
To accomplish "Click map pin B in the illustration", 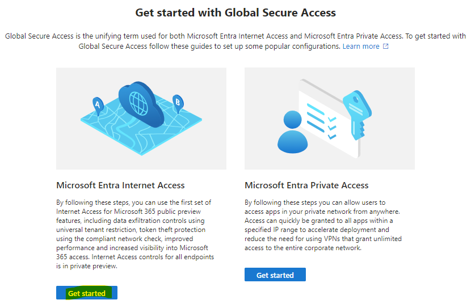I will pyautogui.click(x=178, y=104).
